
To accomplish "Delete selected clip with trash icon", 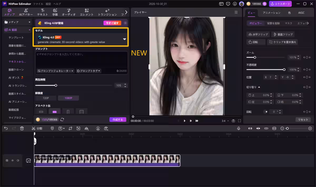I will click(22, 128).
